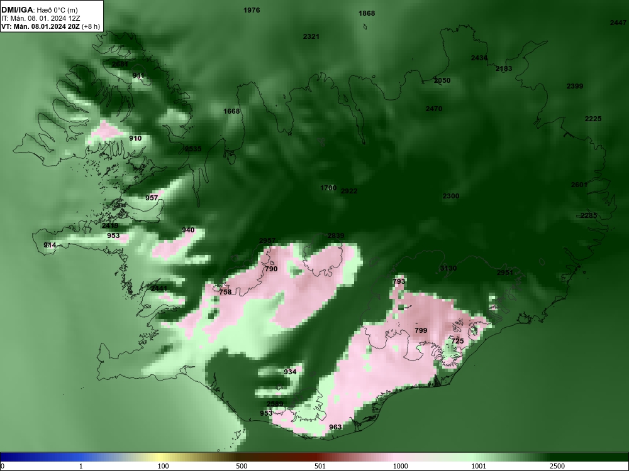Select the 2285 height value

pyautogui.click(x=589, y=215)
